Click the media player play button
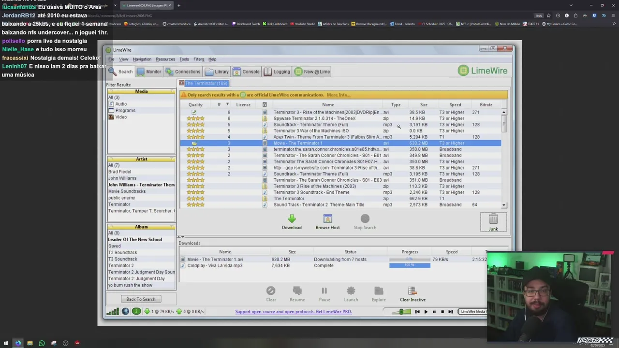619x348 pixels. 426,312
